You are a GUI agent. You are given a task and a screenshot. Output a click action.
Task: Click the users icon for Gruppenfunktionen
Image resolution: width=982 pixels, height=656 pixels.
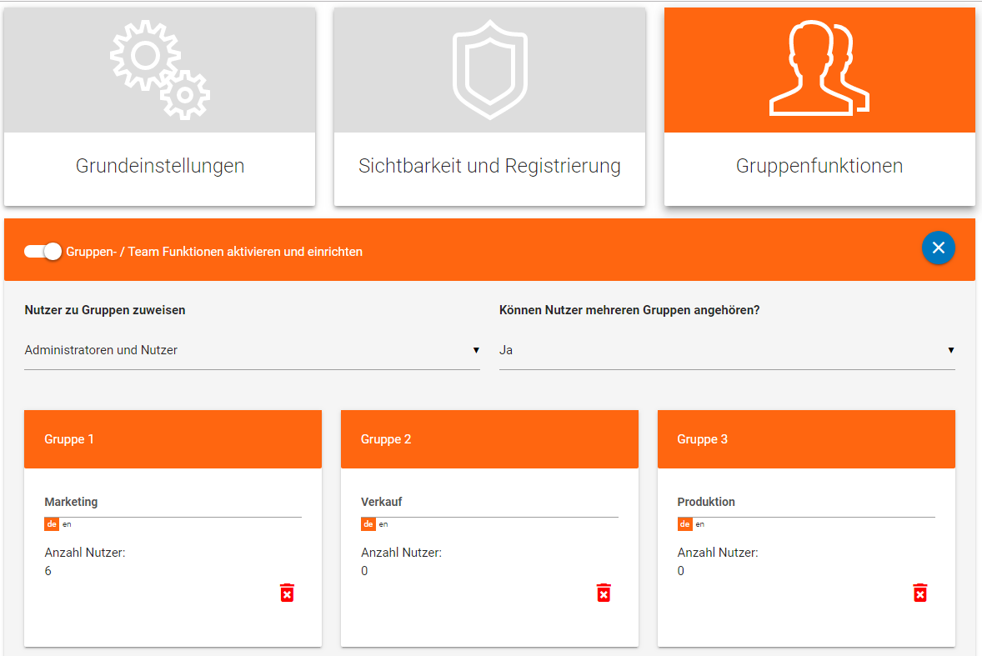(819, 68)
